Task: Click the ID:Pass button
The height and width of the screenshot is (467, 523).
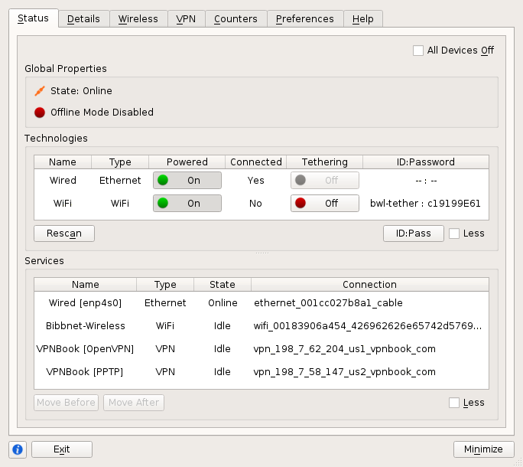Action: [x=413, y=233]
